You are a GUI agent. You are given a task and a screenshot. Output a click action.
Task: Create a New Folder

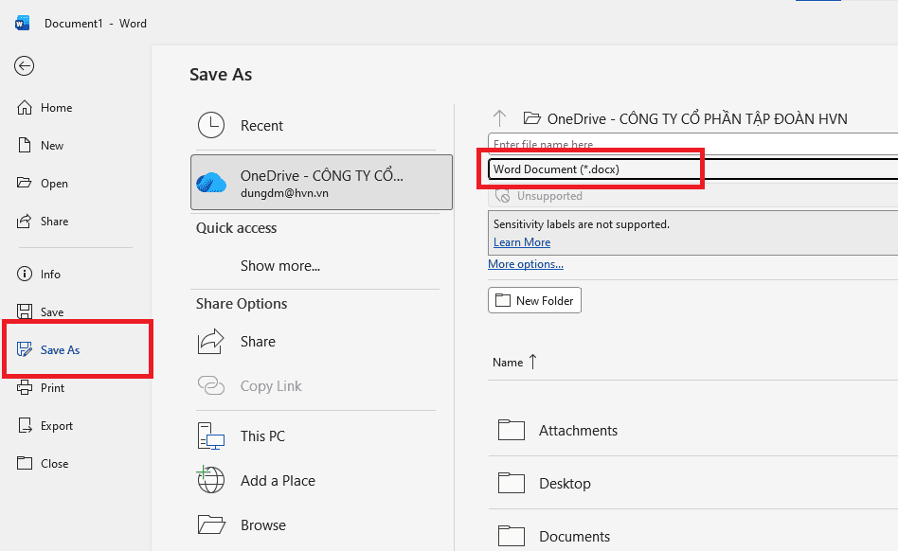[x=534, y=300]
